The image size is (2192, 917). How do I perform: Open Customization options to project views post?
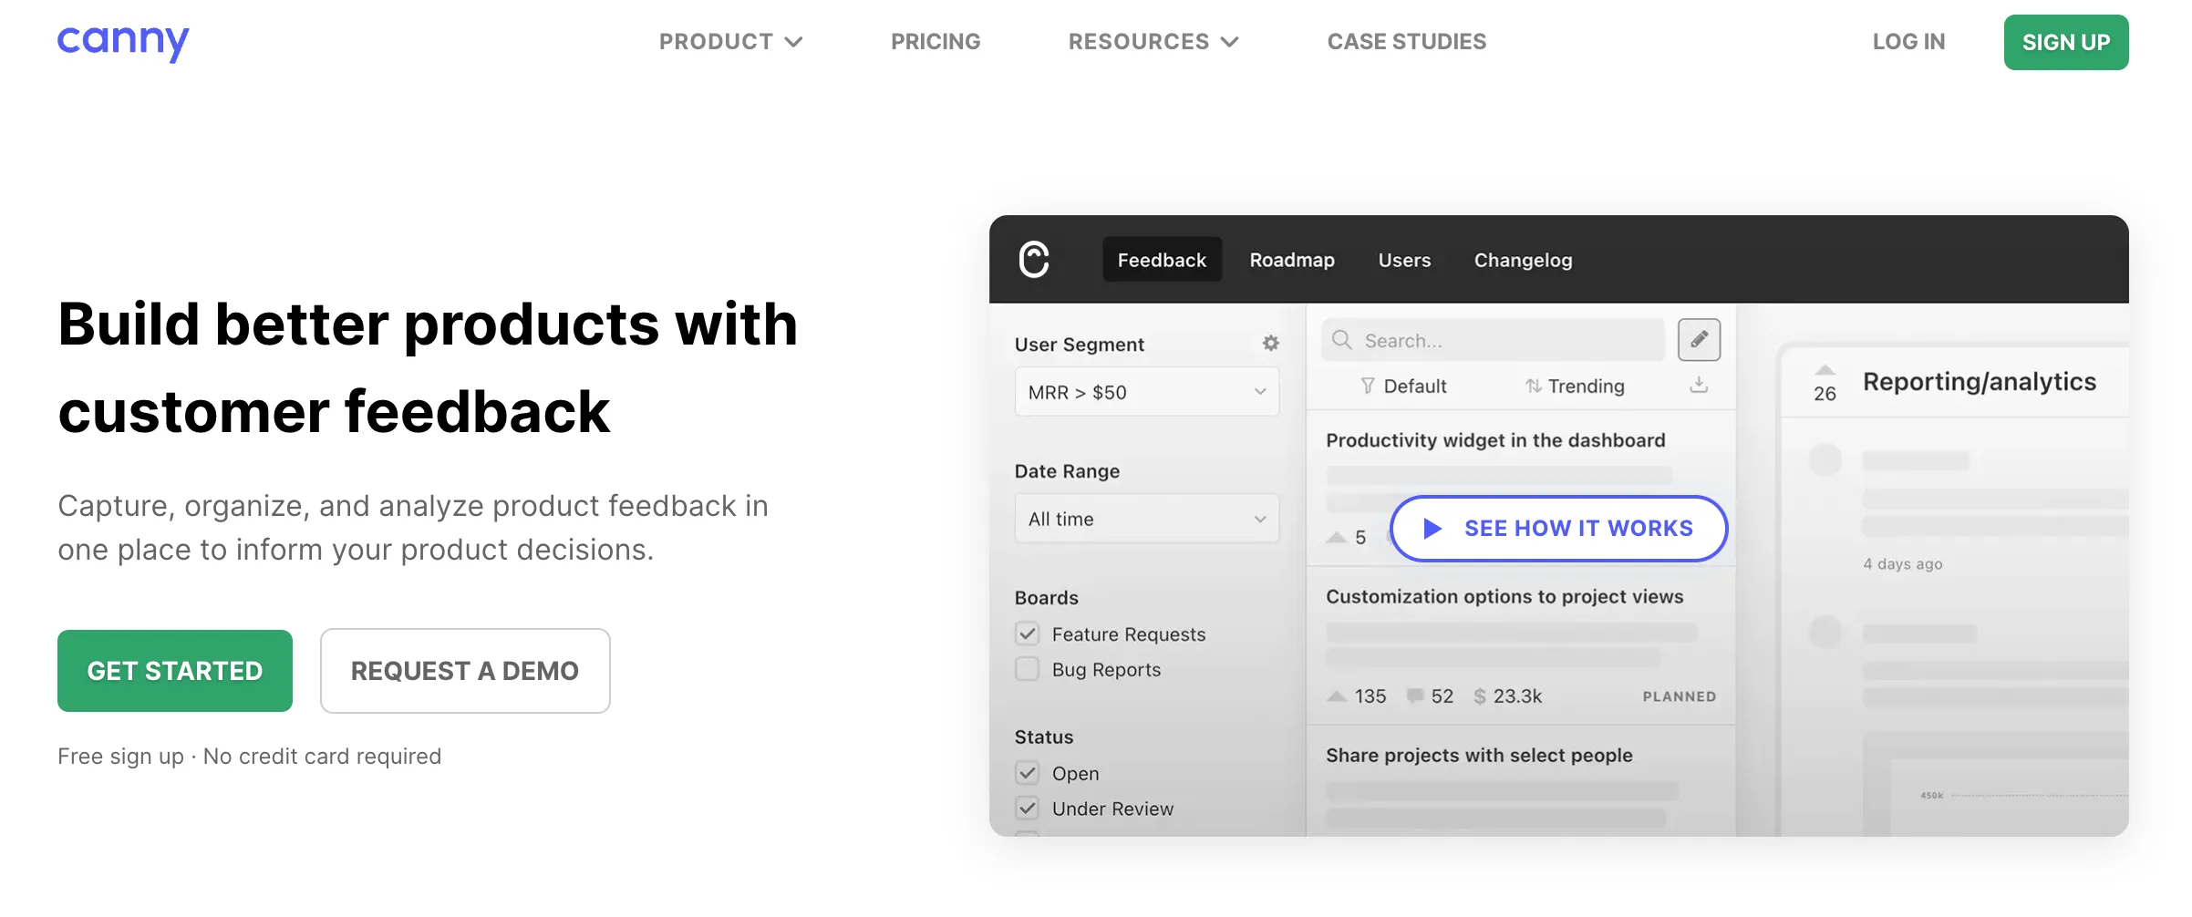pos(1504,596)
